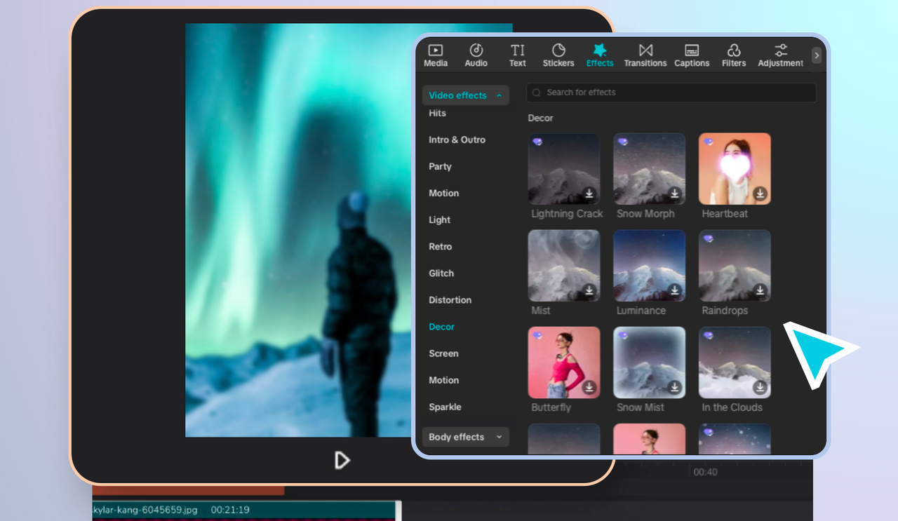Image resolution: width=898 pixels, height=521 pixels.
Task: Click the effects search field
Action: coord(671,92)
